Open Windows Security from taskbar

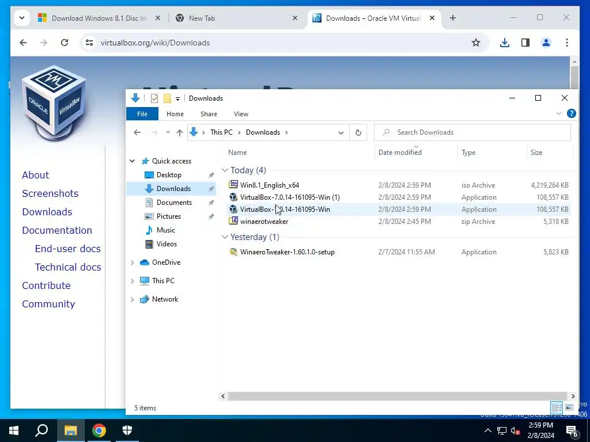pos(127,430)
